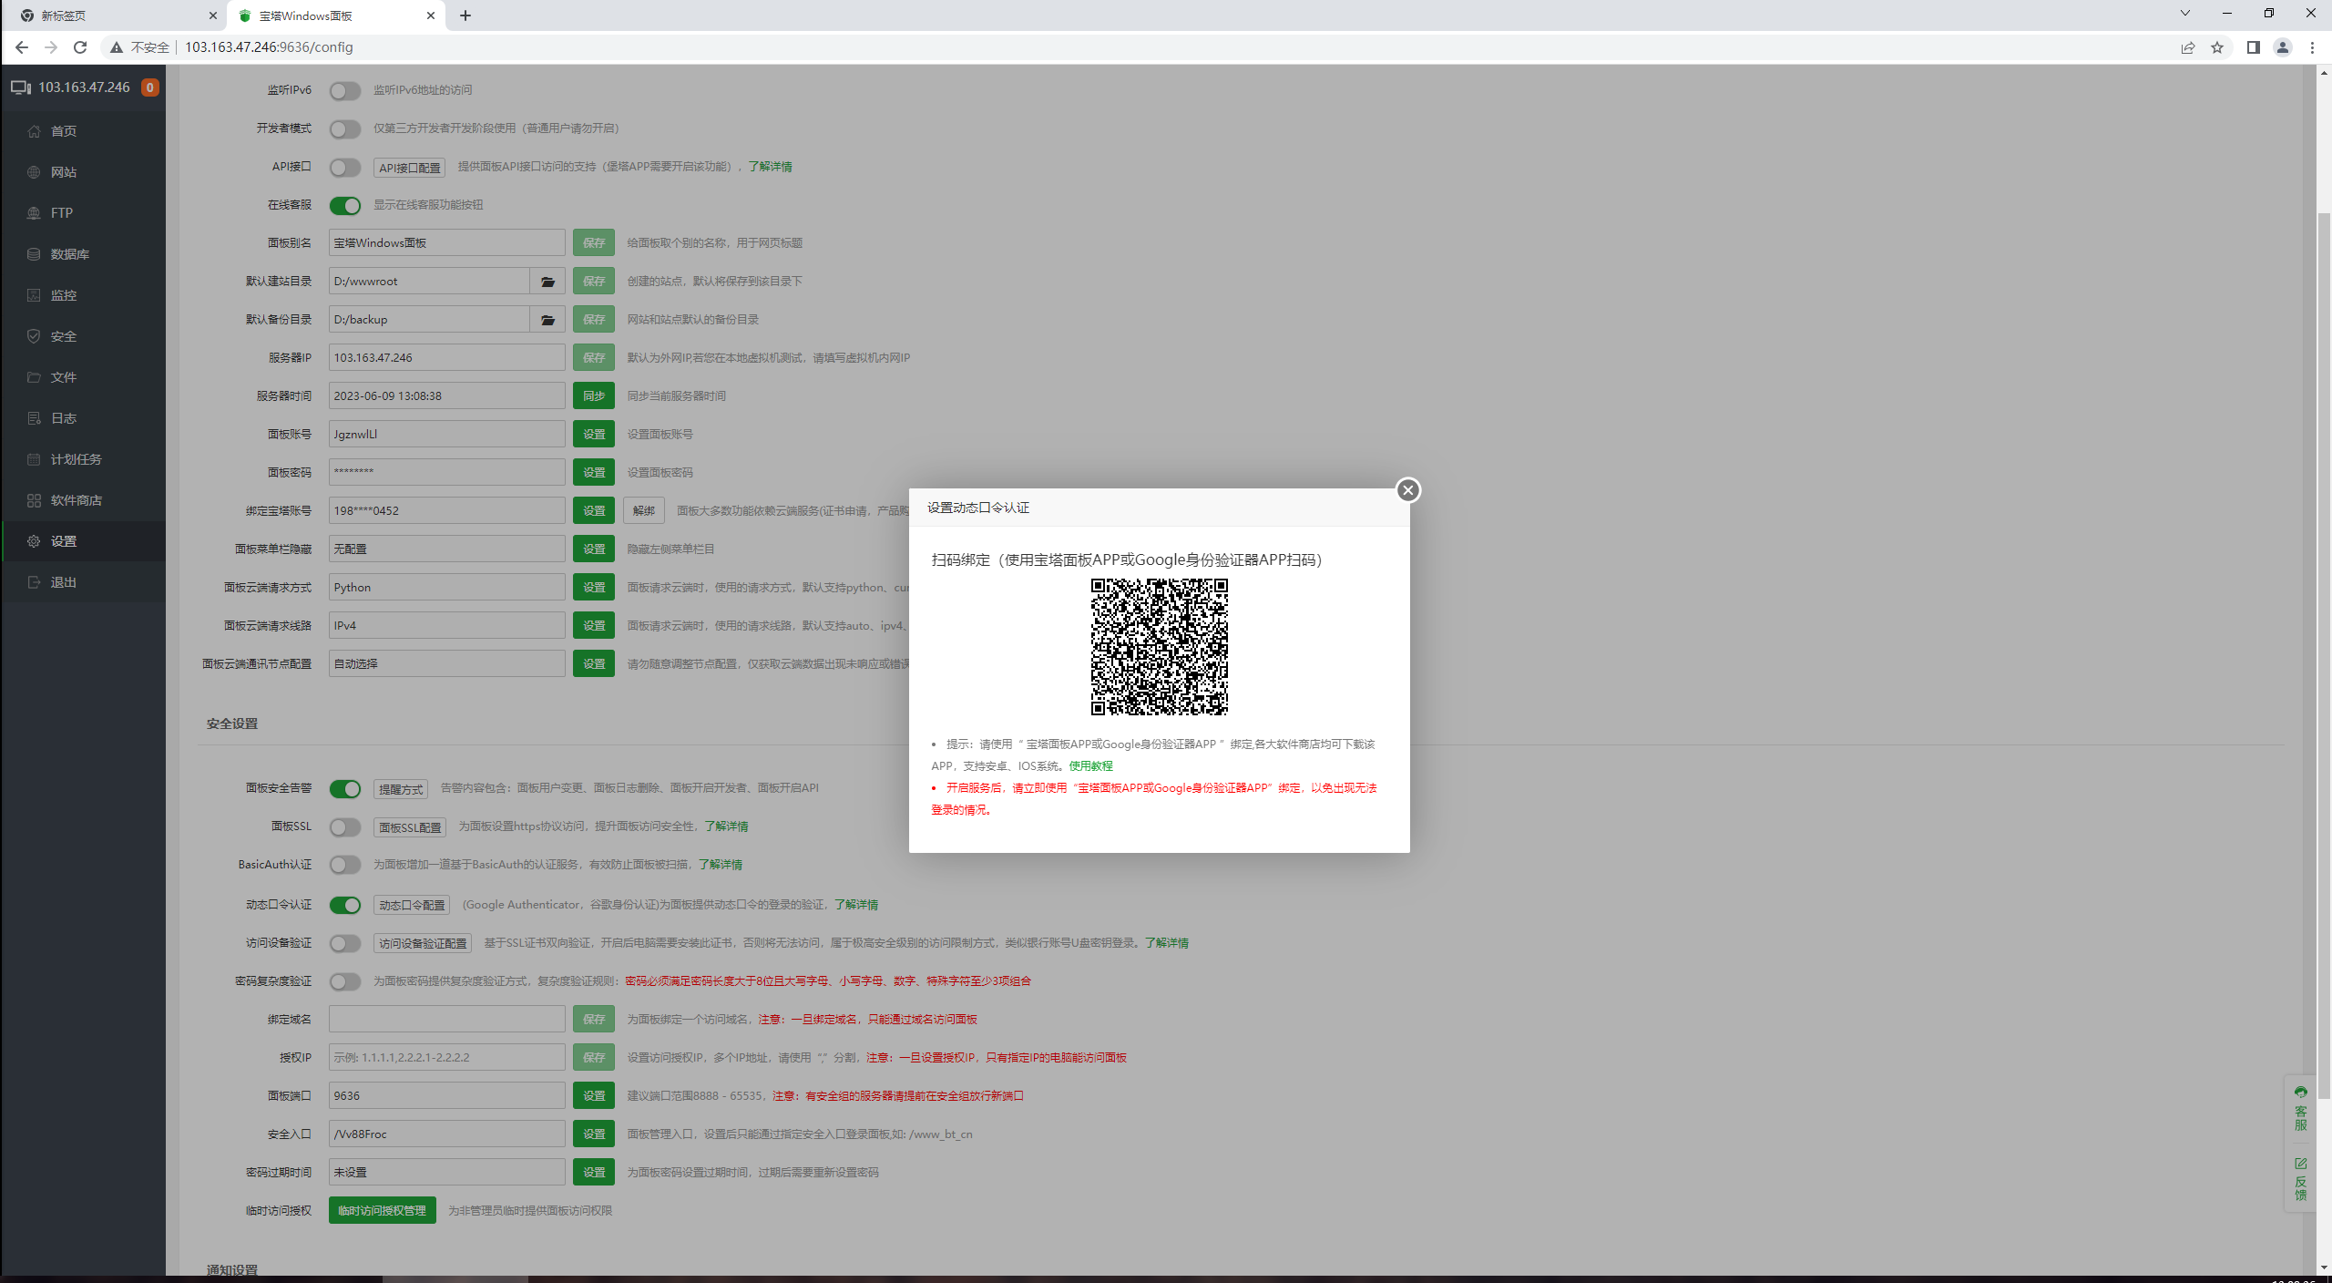Image resolution: width=2332 pixels, height=1283 pixels.
Task: Click the API接口配置 button
Action: tap(410, 168)
